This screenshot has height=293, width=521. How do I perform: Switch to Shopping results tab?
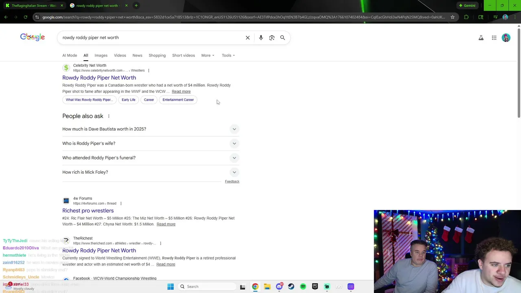click(x=157, y=55)
